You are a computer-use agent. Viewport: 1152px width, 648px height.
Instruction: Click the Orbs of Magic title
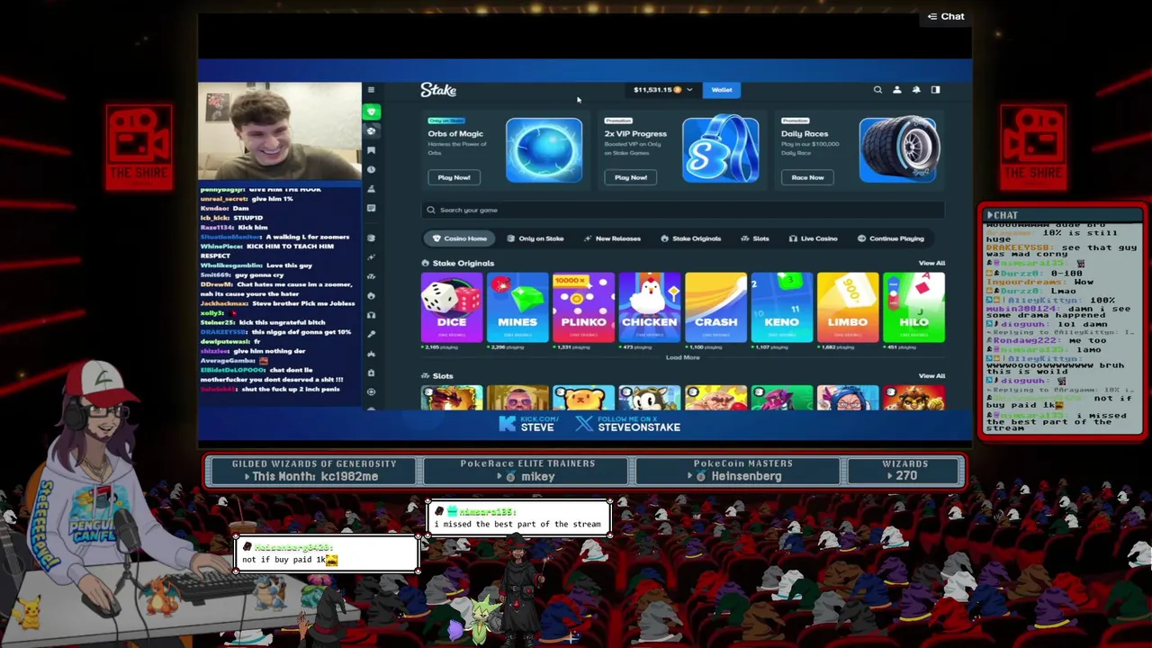point(455,133)
